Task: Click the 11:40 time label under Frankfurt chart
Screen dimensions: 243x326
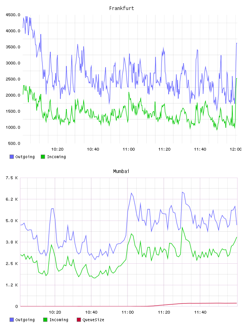Action: [x=200, y=149]
